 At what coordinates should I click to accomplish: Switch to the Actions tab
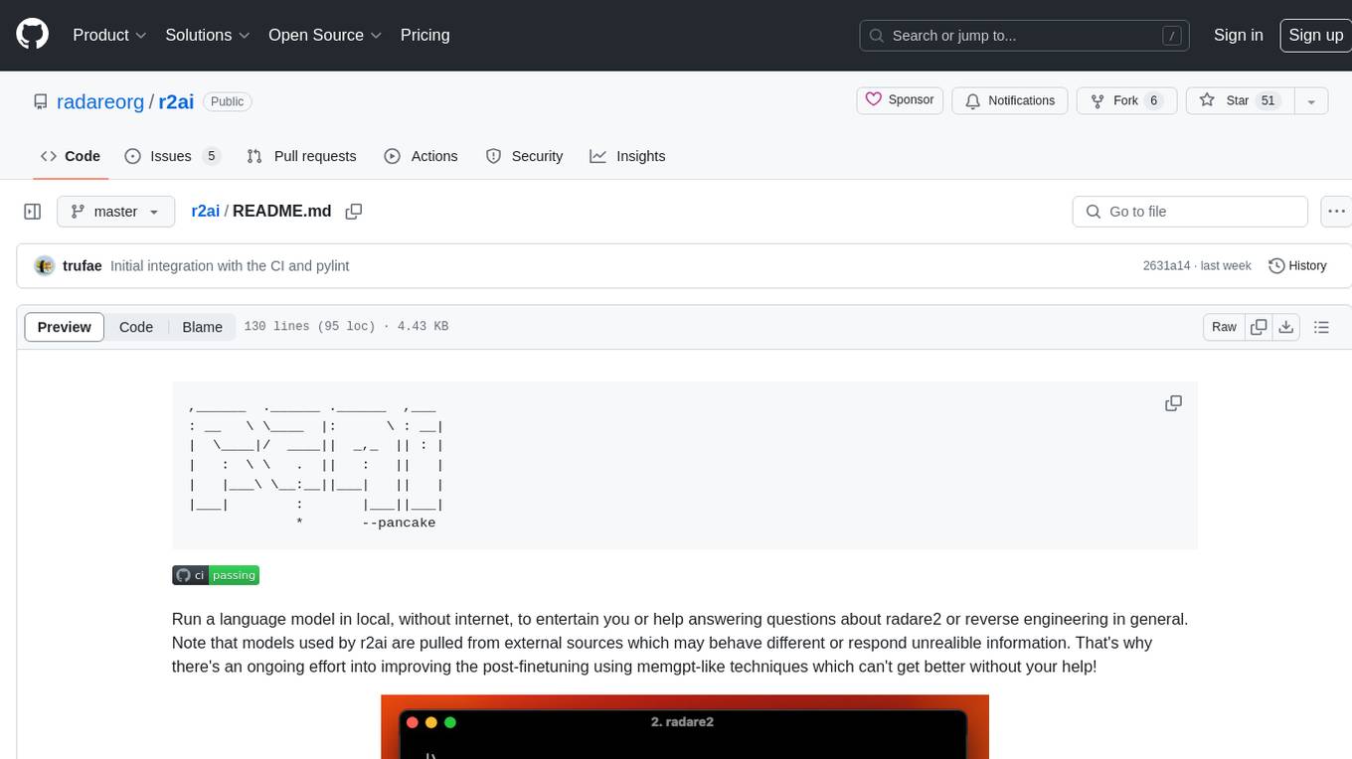(x=421, y=156)
